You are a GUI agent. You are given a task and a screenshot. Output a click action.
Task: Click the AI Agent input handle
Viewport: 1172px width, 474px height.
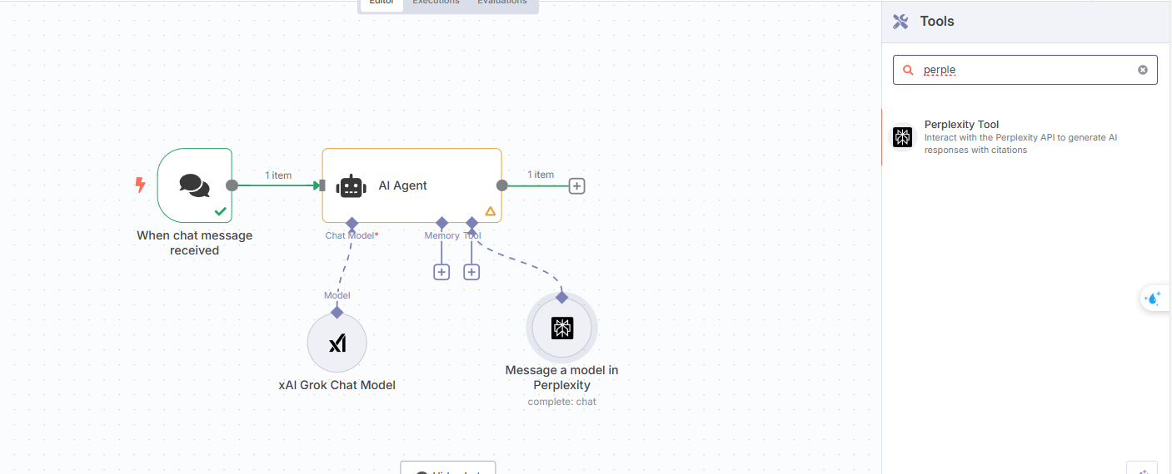pyautogui.click(x=322, y=185)
